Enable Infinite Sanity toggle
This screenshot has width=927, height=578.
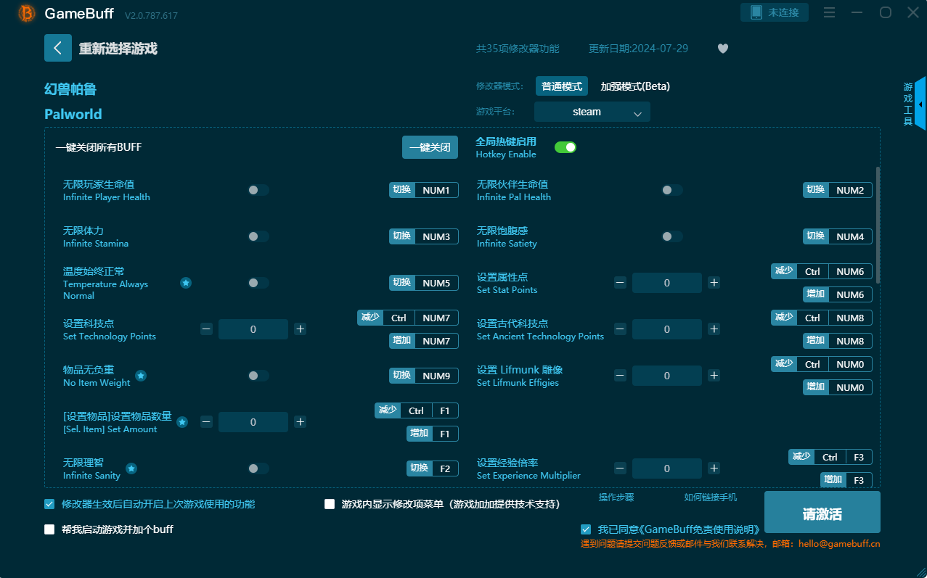[258, 468]
